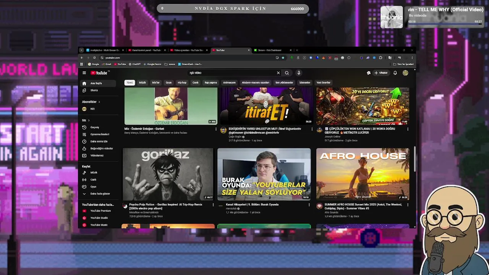Image resolution: width=489 pixels, height=275 pixels.
Task: Clear the 'rgb video' search text
Action: pos(278,73)
